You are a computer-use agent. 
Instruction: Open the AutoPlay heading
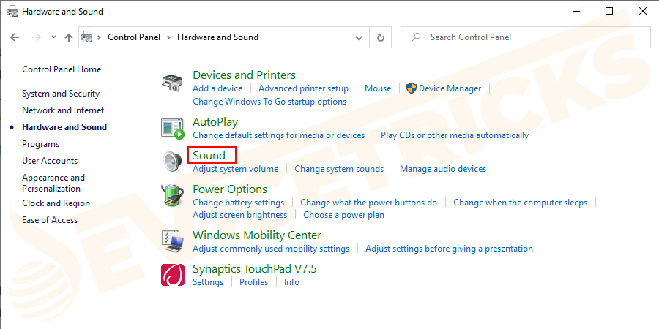click(215, 122)
